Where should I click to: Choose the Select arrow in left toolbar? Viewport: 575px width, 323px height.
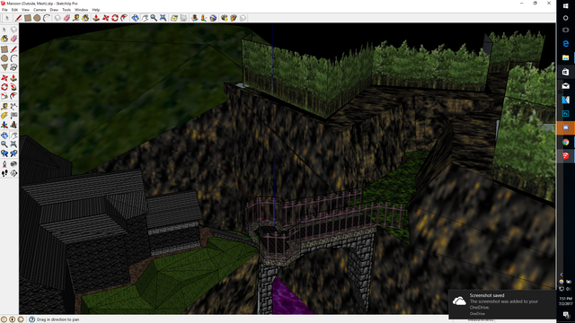[x=4, y=30]
